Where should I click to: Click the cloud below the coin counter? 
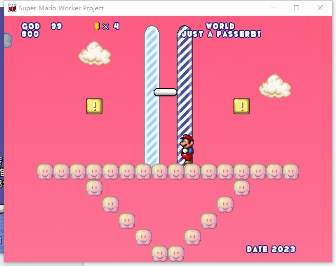(x=94, y=53)
